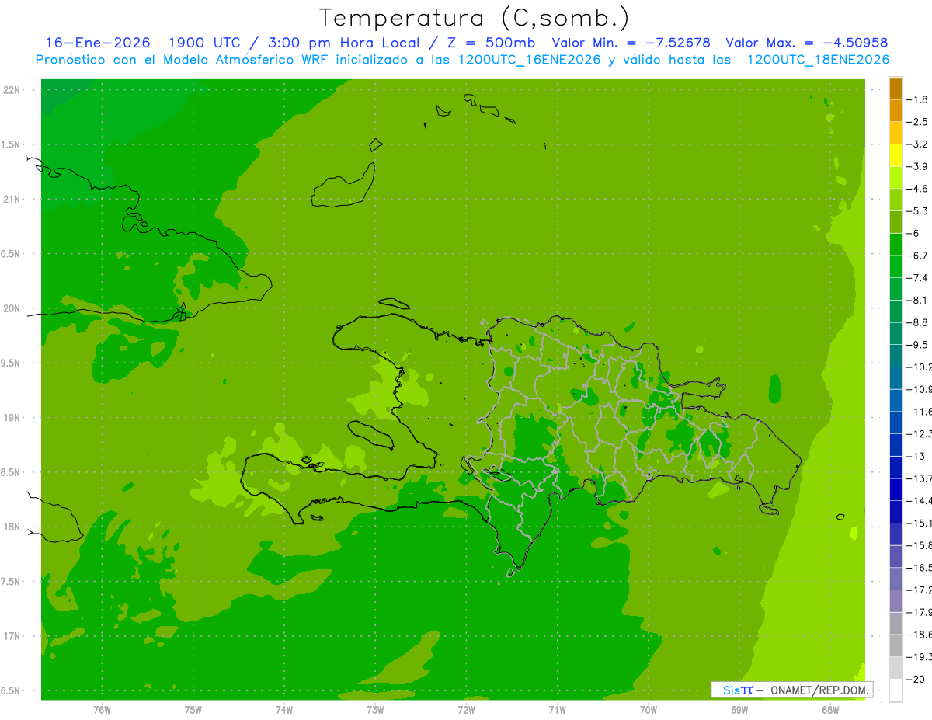Click the "17N" latitude label

pos(12,636)
